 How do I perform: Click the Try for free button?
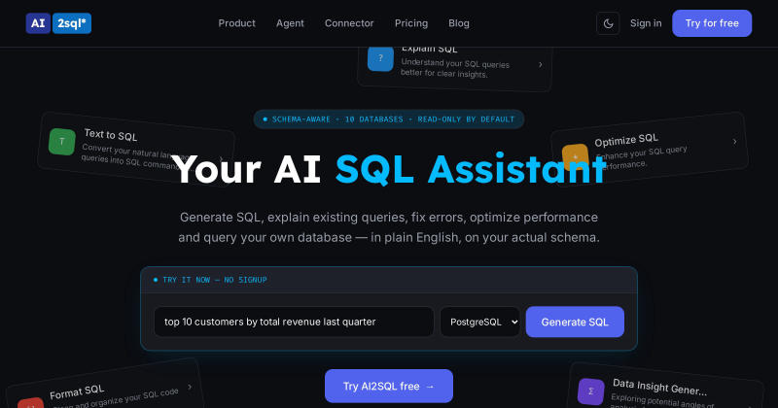click(712, 23)
